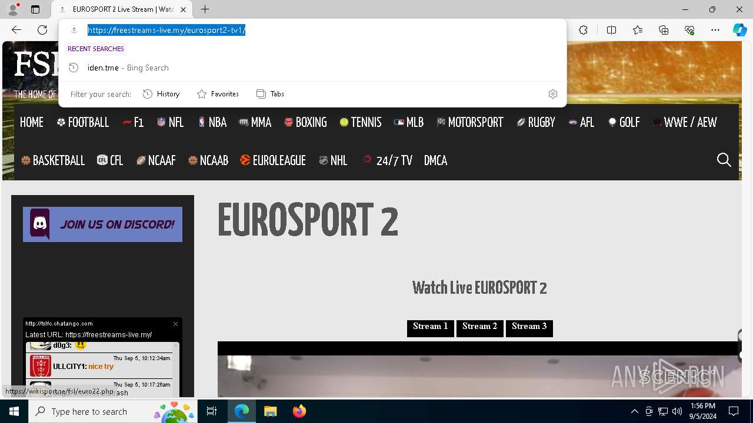Open the NFL menu item

(x=171, y=122)
